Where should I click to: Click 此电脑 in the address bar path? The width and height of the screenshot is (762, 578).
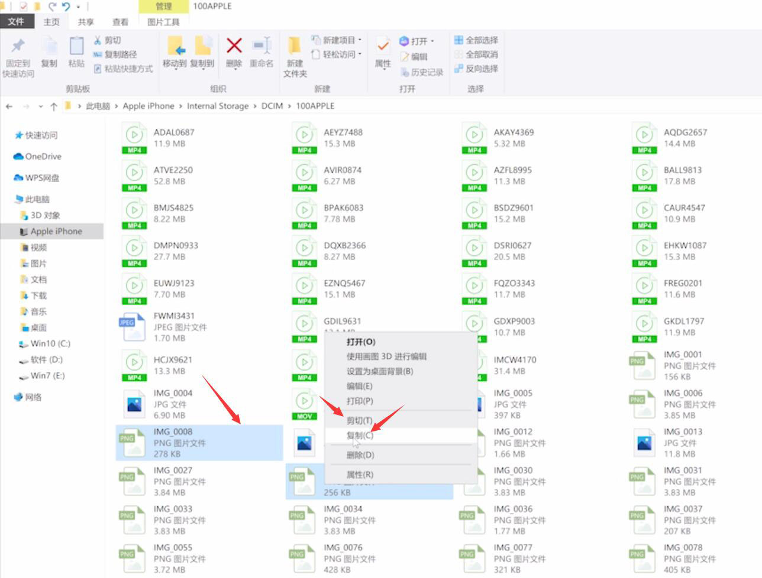98,106
